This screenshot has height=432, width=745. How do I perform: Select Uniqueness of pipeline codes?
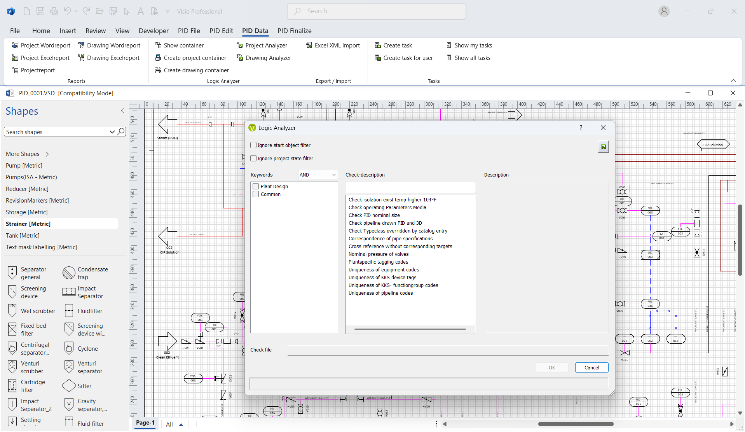[380, 293]
